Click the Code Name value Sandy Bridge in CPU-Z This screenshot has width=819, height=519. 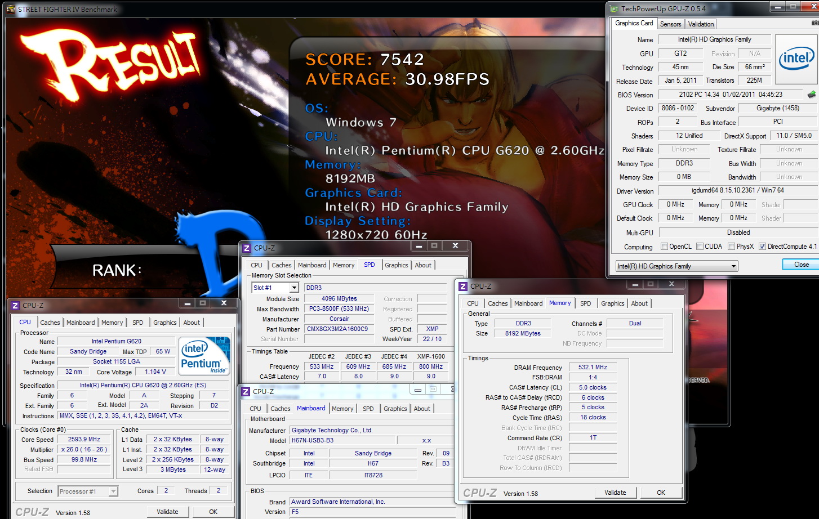88,351
